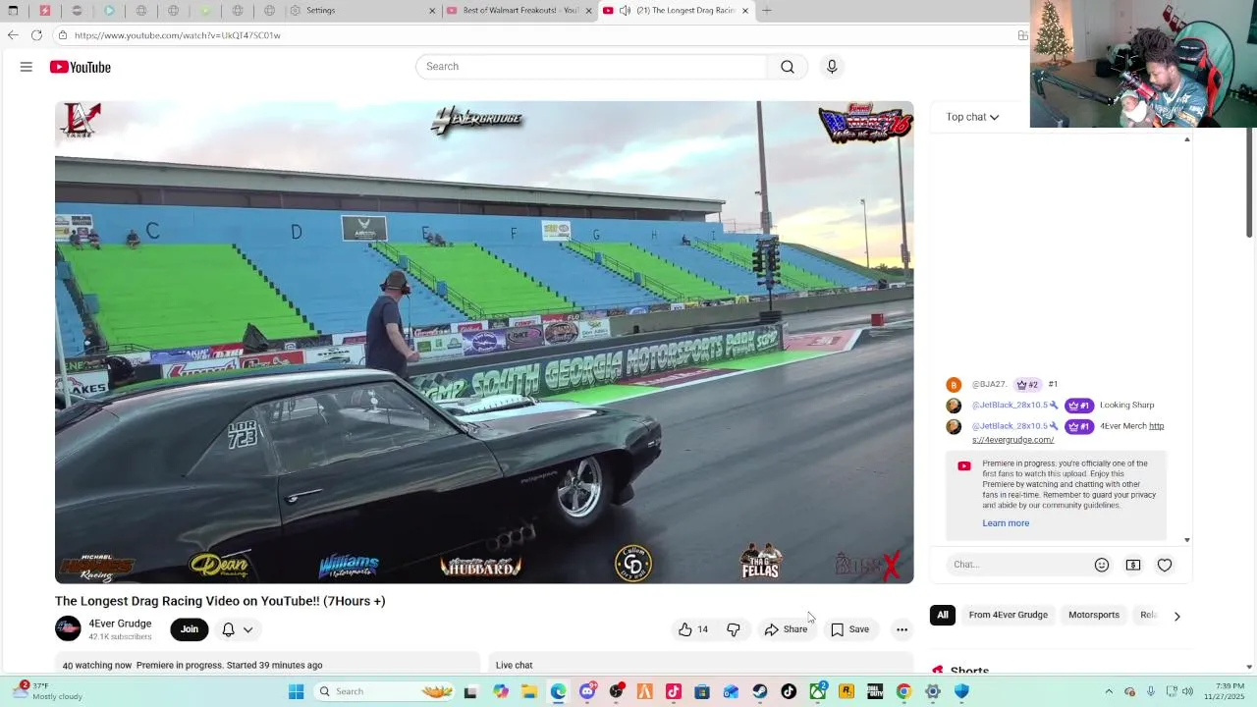The width and height of the screenshot is (1257, 707).
Task: Close the Longest Drag Racing tab
Action: point(745,11)
